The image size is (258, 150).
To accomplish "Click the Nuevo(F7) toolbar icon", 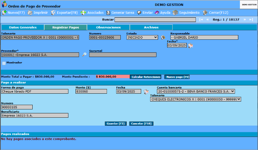I will (4, 13).
